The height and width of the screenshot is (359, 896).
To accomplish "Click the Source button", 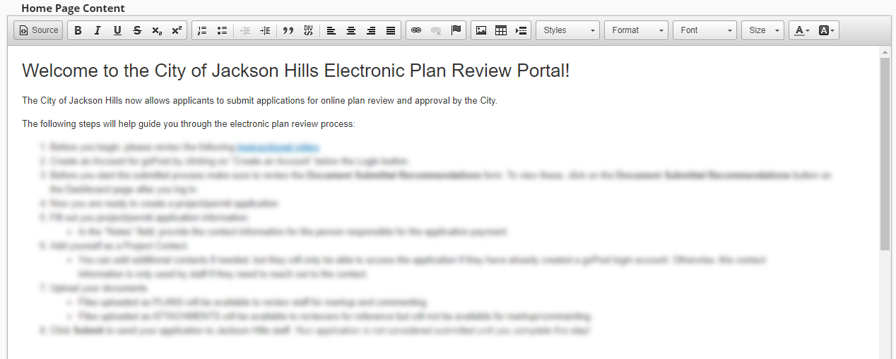I will pyautogui.click(x=39, y=30).
